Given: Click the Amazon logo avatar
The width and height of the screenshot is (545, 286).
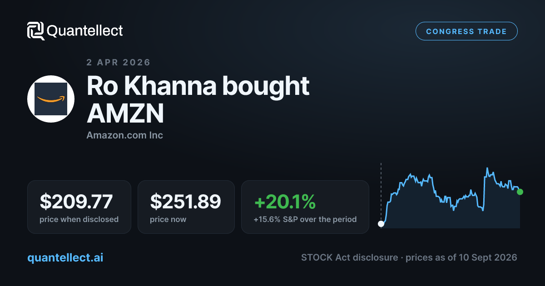Looking at the screenshot, I should coord(51,99).
